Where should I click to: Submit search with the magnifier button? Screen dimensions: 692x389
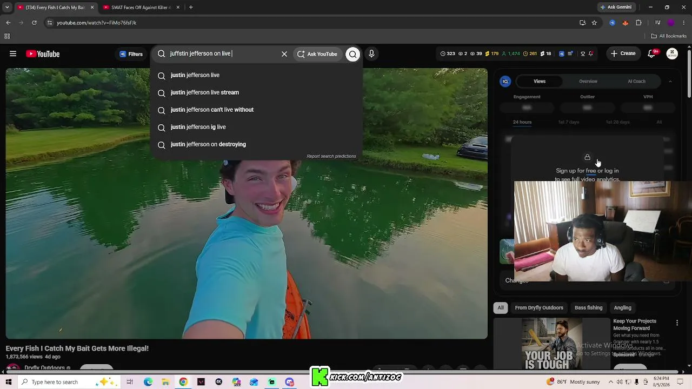pyautogui.click(x=352, y=54)
